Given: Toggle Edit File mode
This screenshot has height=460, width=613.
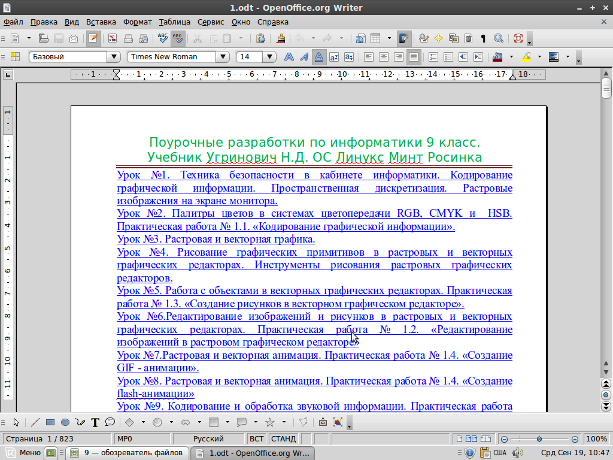Looking at the screenshot, I should point(93,38).
